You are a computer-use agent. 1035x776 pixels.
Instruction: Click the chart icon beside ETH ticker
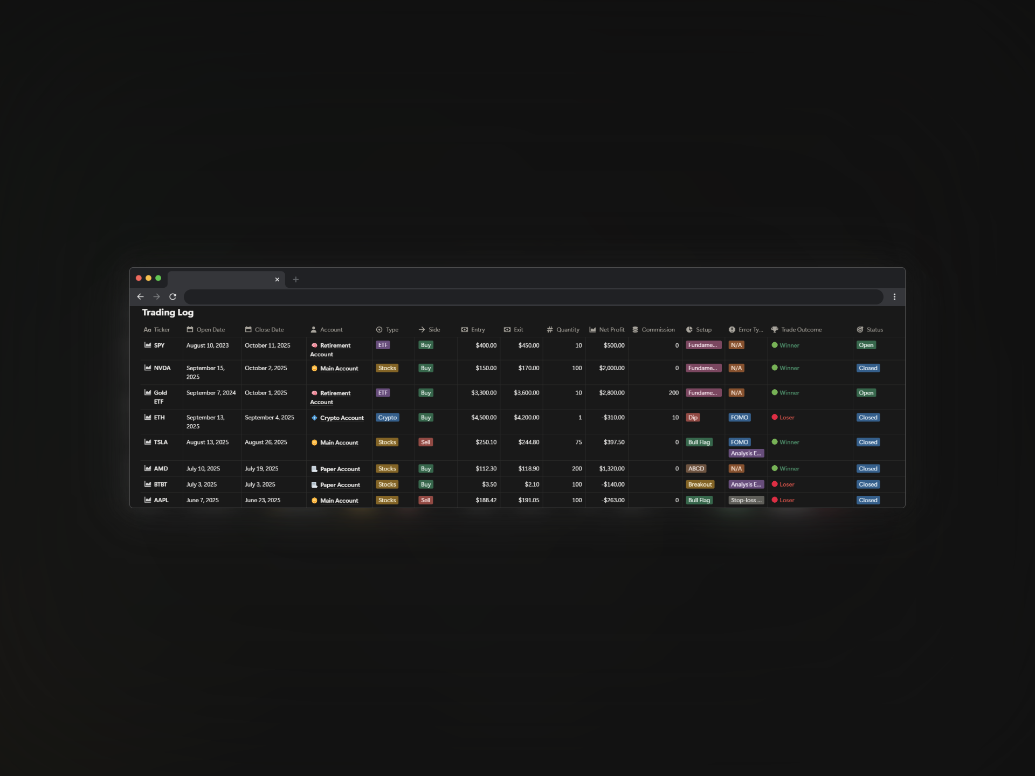[148, 417]
